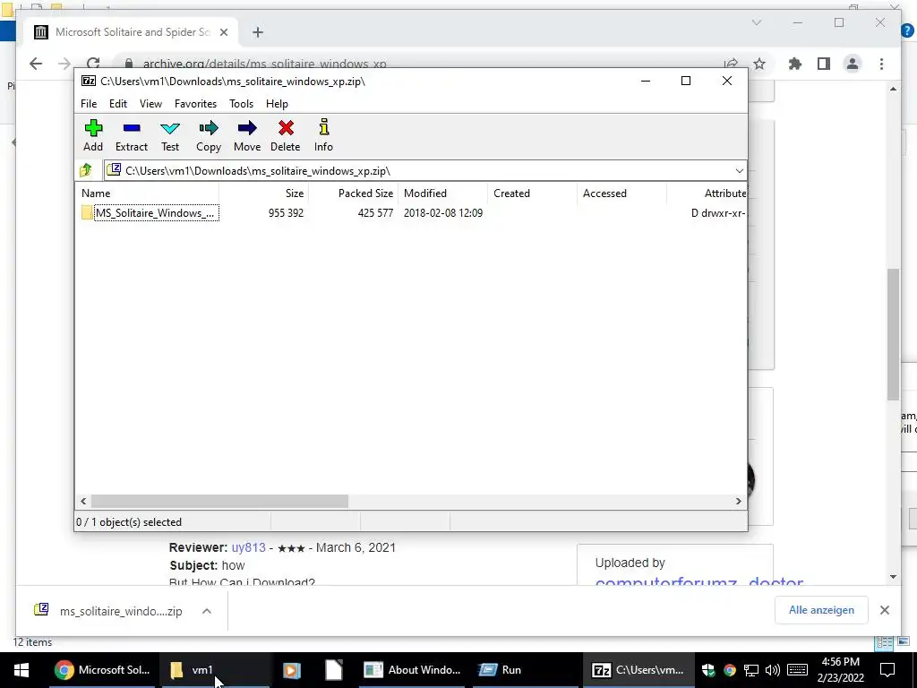Sort by Size column header
Image resolution: width=917 pixels, height=688 pixels.
click(x=263, y=193)
